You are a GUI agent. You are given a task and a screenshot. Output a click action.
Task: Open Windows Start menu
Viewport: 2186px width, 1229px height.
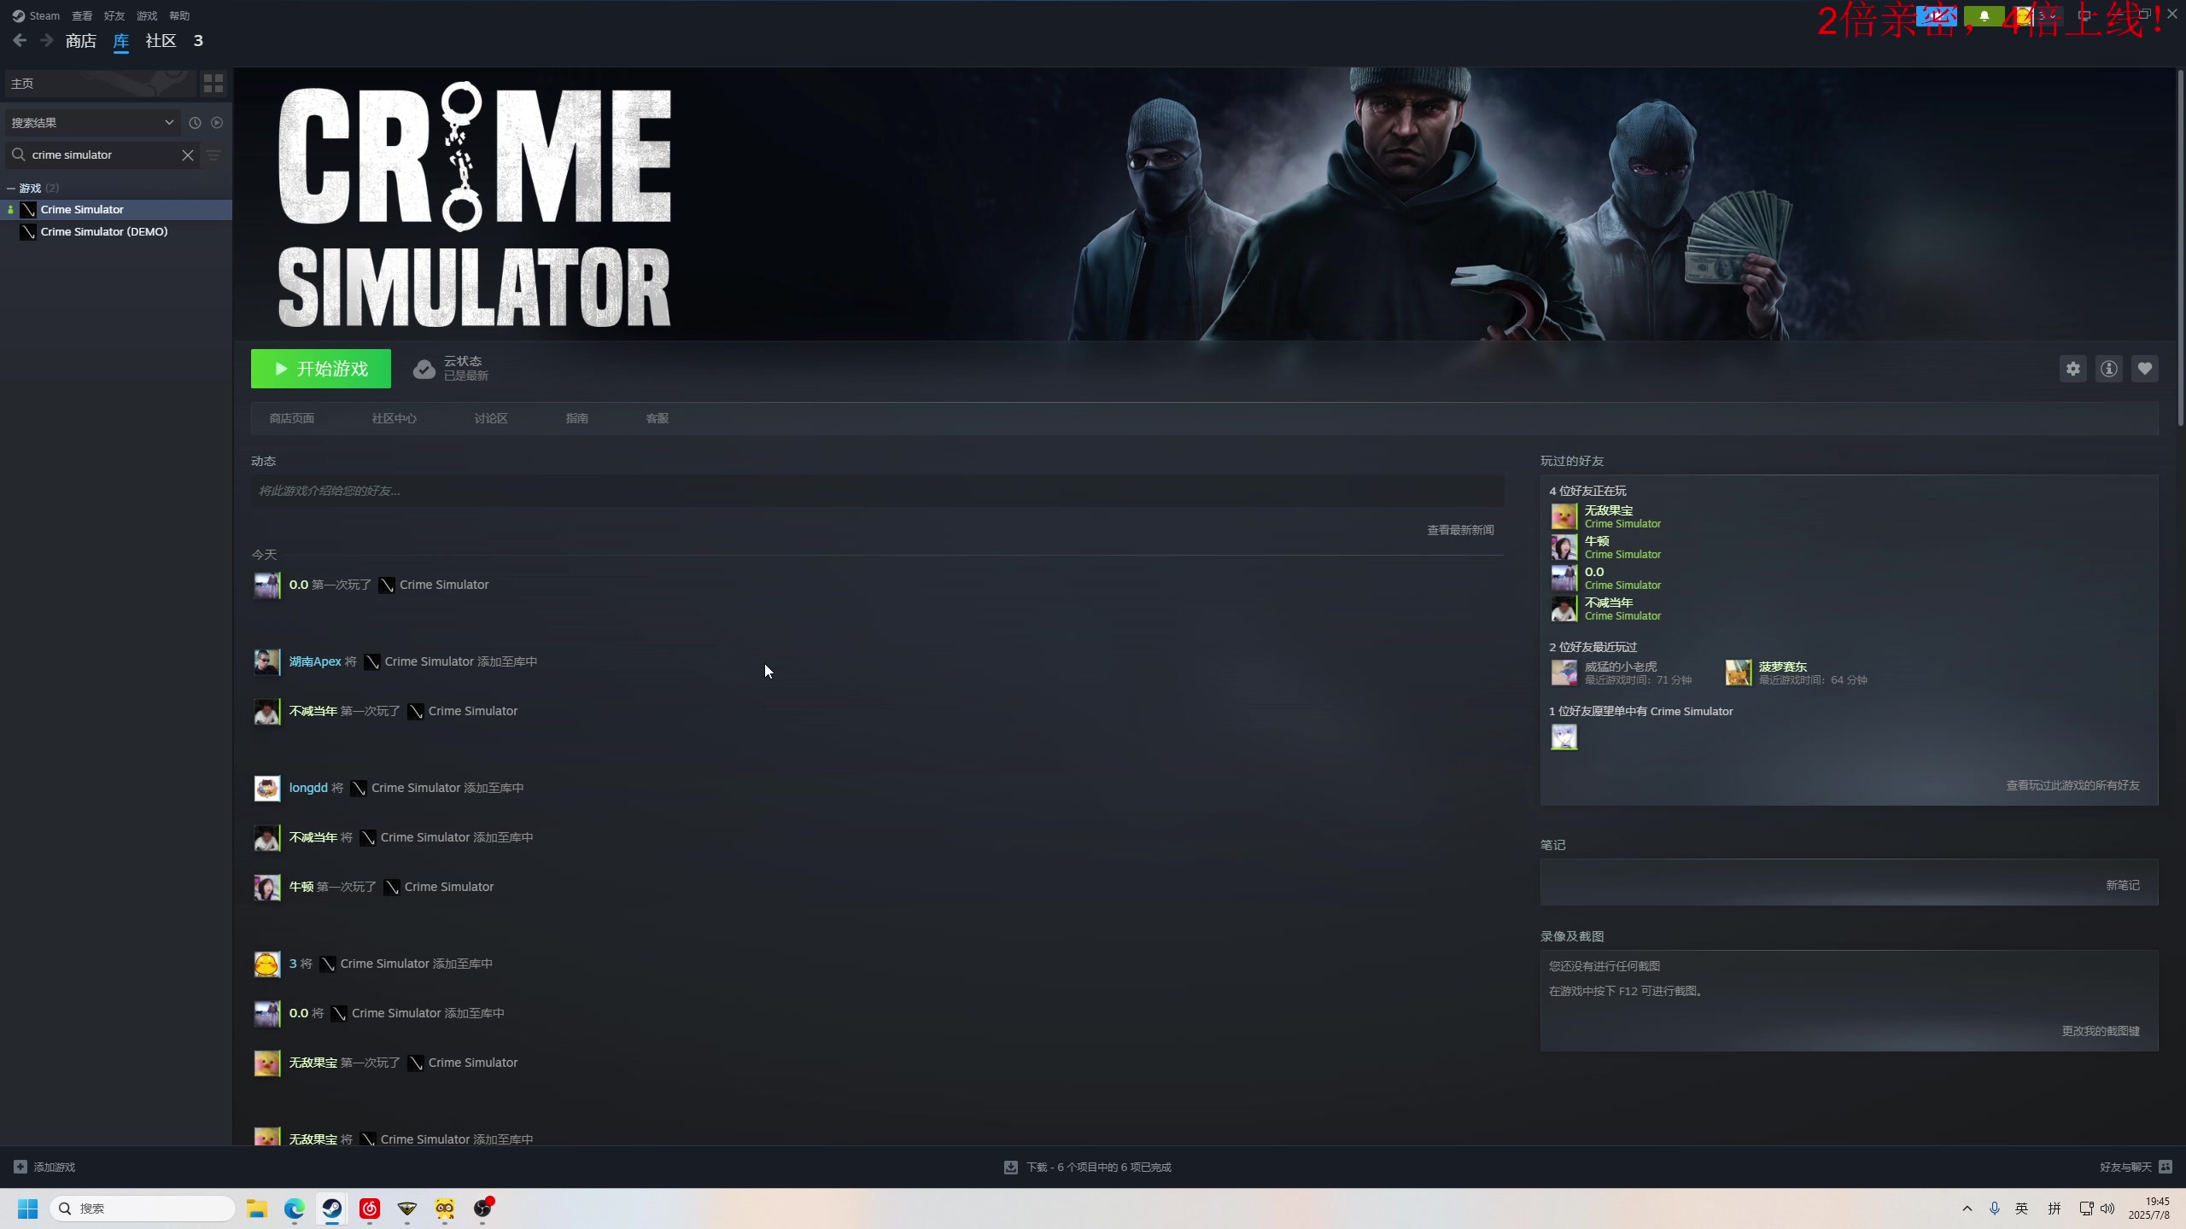(28, 1209)
